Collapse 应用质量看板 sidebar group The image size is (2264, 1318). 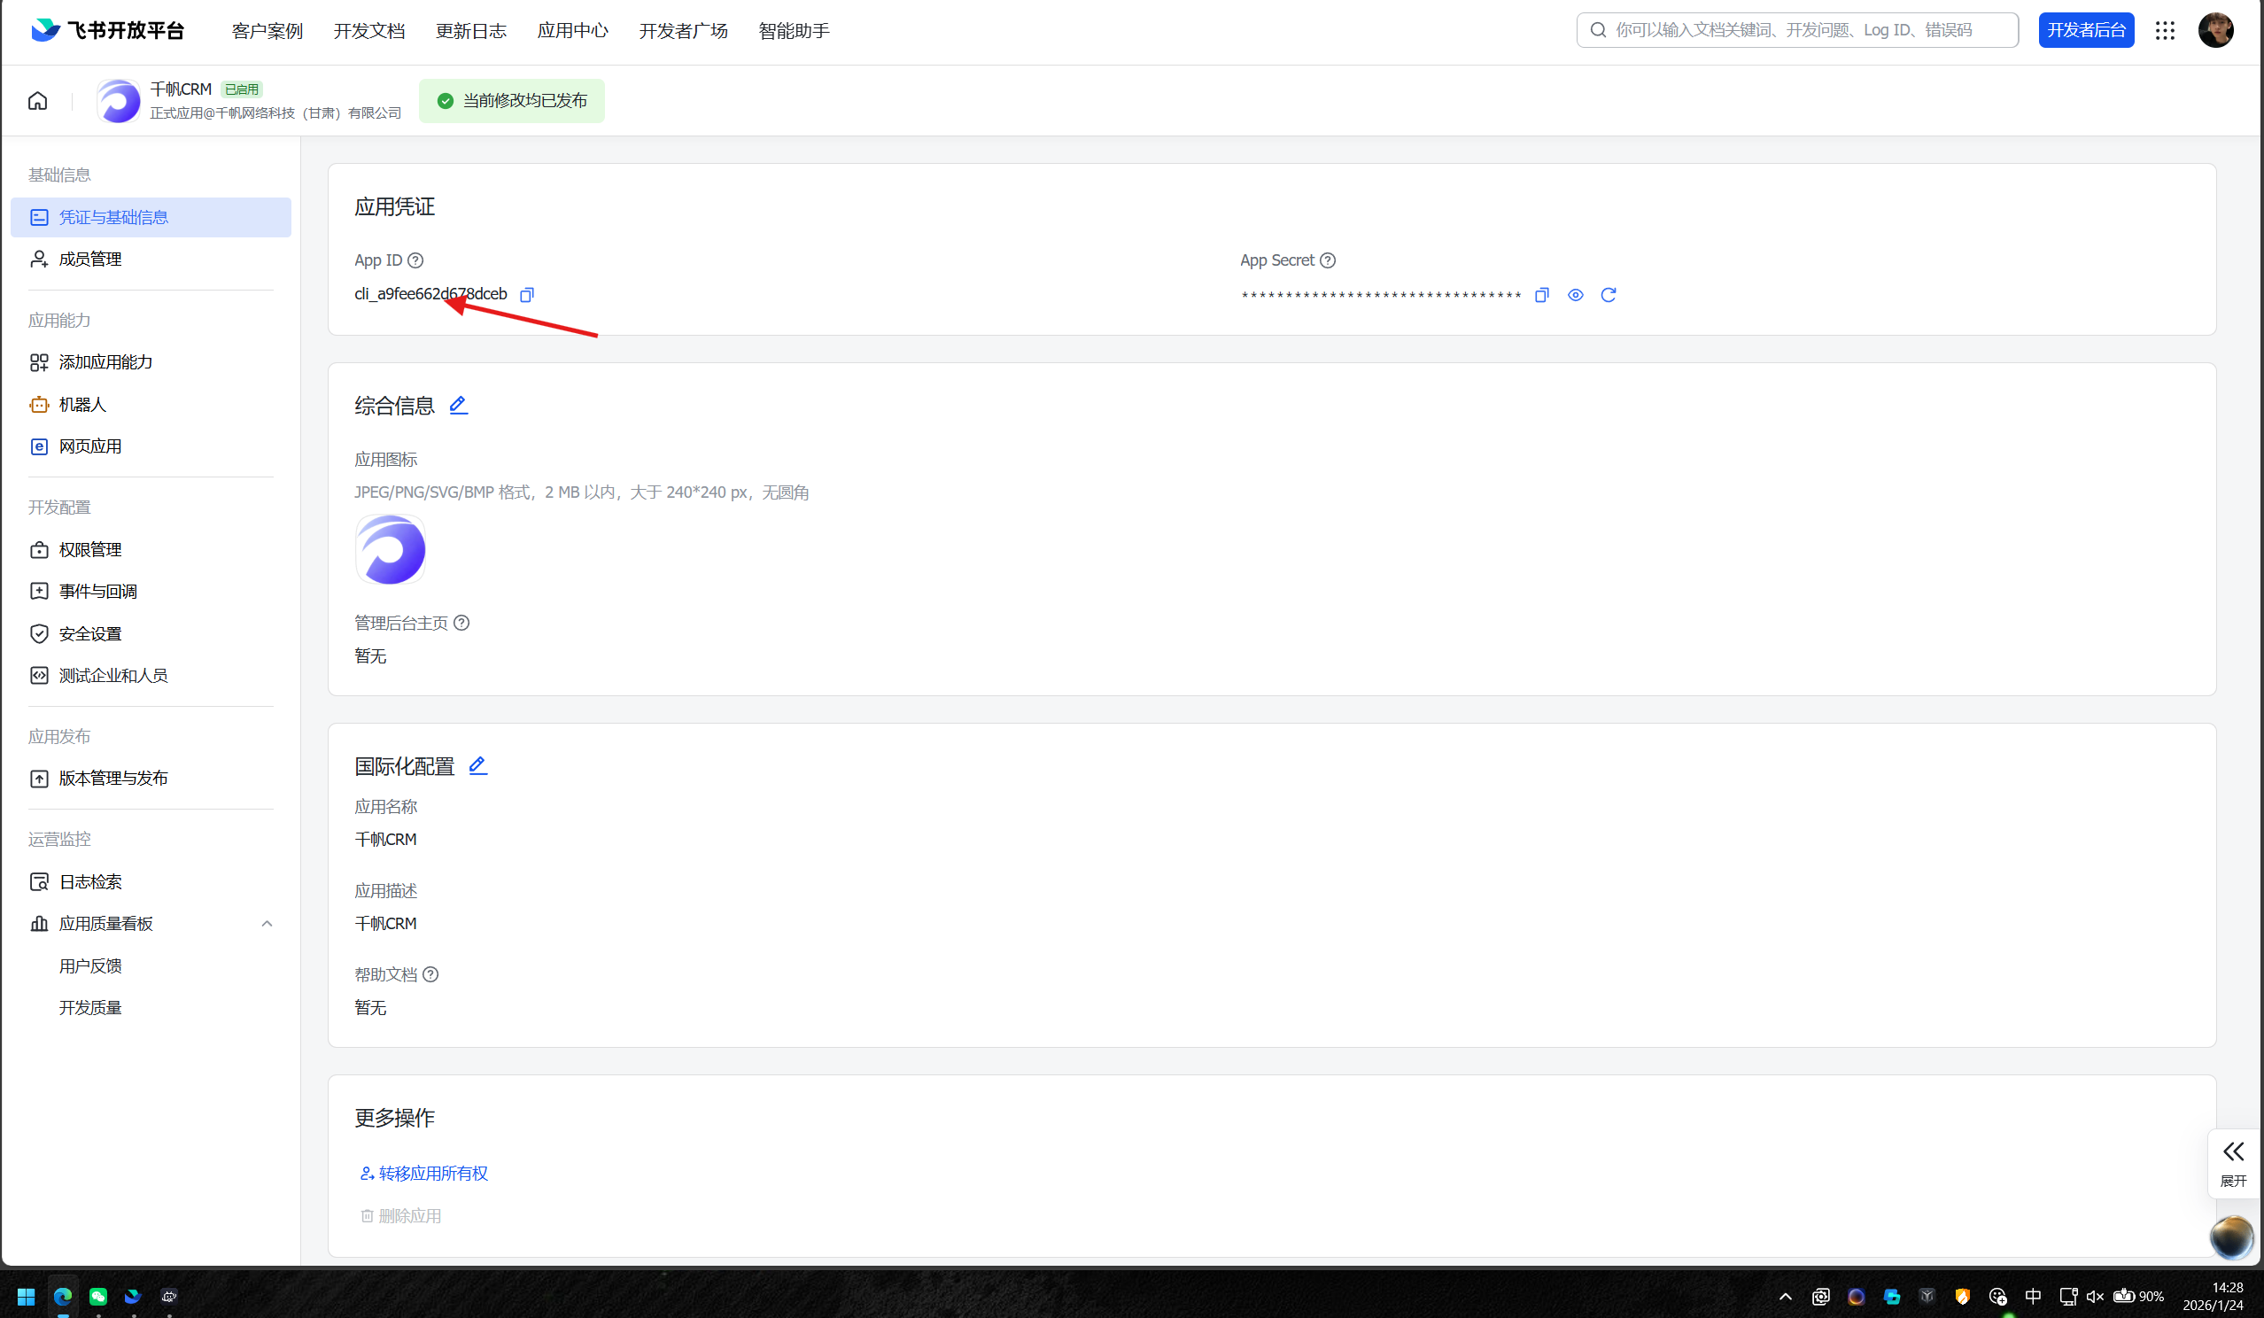point(267,924)
